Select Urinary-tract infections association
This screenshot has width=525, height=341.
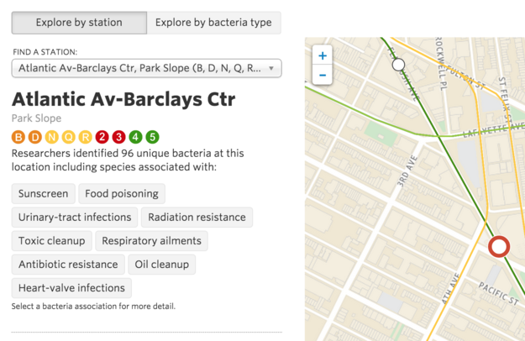coord(75,218)
